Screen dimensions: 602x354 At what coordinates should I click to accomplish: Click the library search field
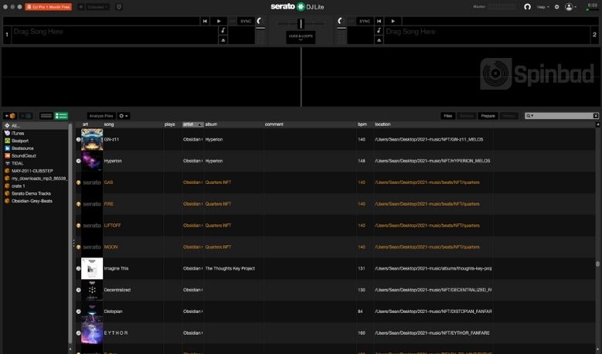tap(563, 116)
